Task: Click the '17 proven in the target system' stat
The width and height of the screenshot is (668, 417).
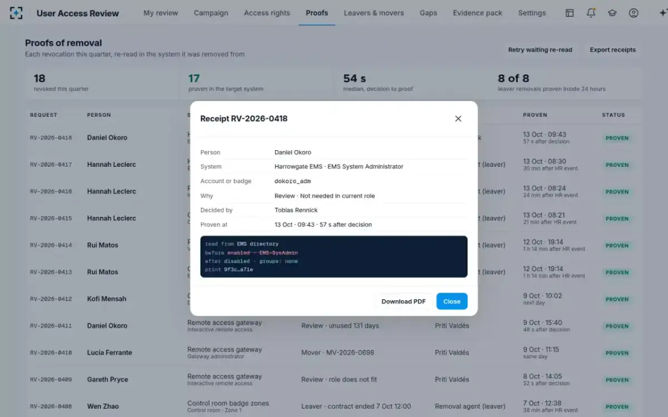Action: pos(256,83)
